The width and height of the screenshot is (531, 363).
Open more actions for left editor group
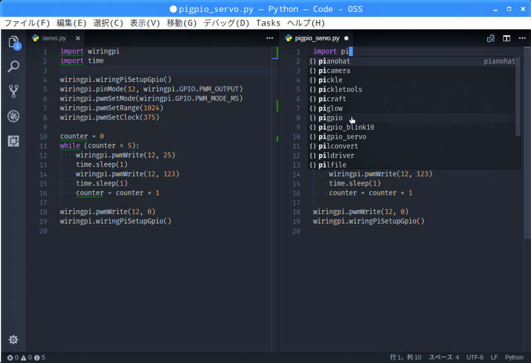pos(270,38)
